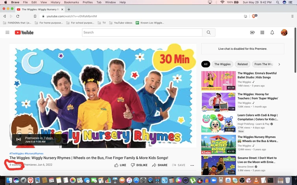The height and width of the screenshot is (185, 297).
Task: Open the Apple menu
Action: pyautogui.click(x=6, y=2)
